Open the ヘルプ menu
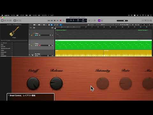This screenshot has height=115, width=153. 52,15
